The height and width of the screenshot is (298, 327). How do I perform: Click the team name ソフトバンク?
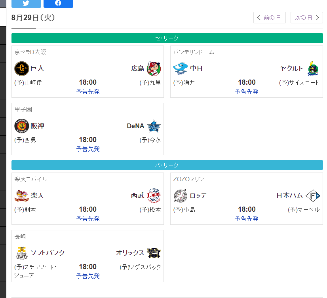[48, 253]
